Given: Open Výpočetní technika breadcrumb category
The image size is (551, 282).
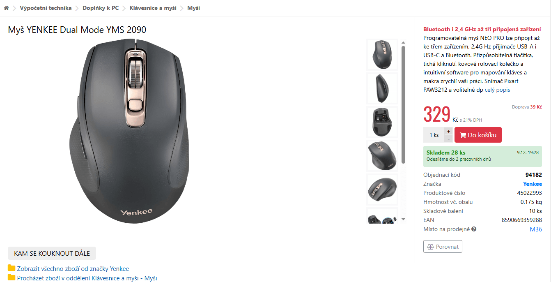Looking at the screenshot, I should point(46,8).
